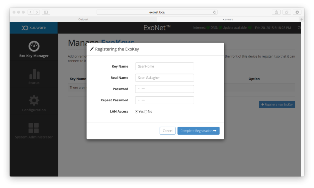Show all tabs in Safari
314x188 pixels.
point(287,12)
